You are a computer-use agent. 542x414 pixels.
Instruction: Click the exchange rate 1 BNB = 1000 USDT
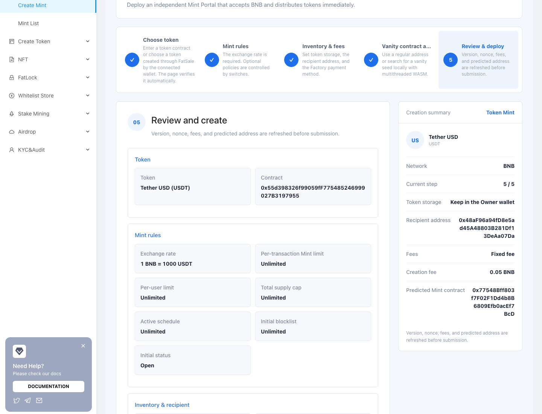click(166, 264)
